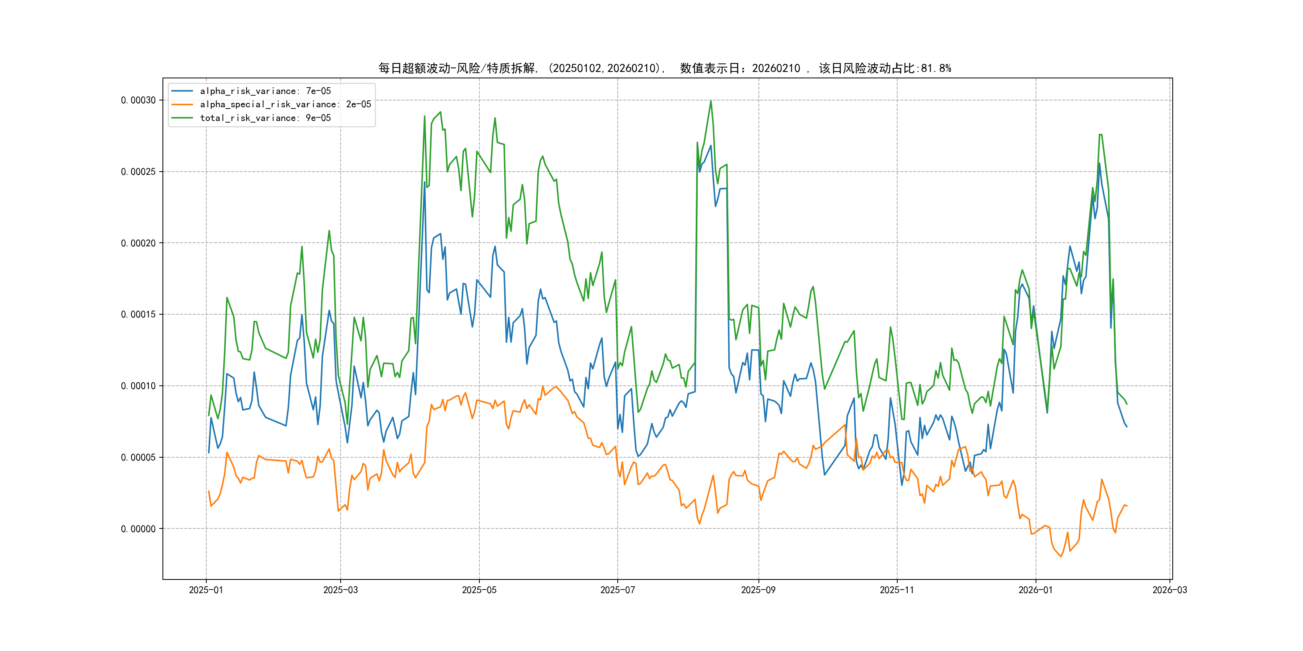Image resolution: width=1303 pixels, height=651 pixels.
Task: Select the total_risk_variance: 9e-05 legend label
Action: pos(265,118)
